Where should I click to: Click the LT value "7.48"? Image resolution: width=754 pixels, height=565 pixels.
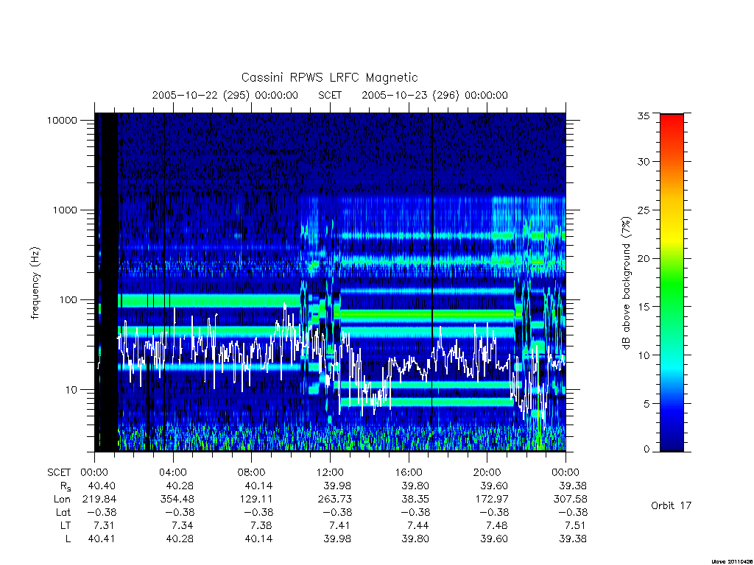click(x=496, y=525)
